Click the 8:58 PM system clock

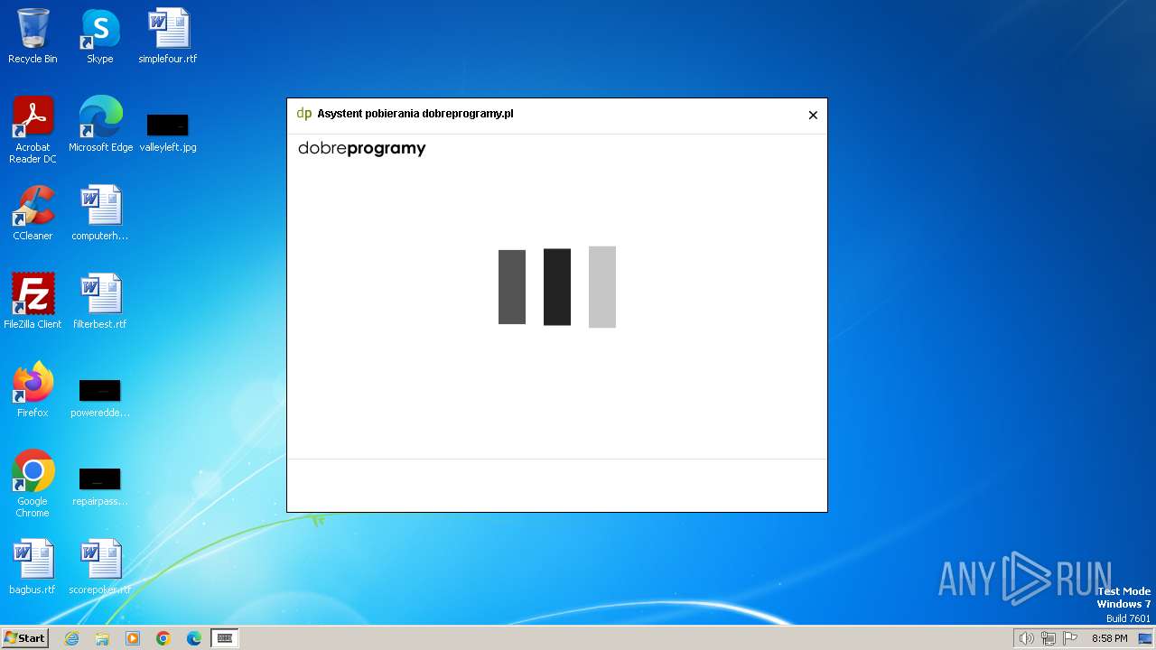point(1109,638)
